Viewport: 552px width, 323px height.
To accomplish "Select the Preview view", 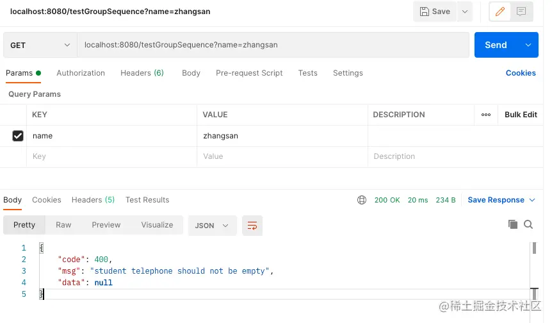I will (106, 225).
